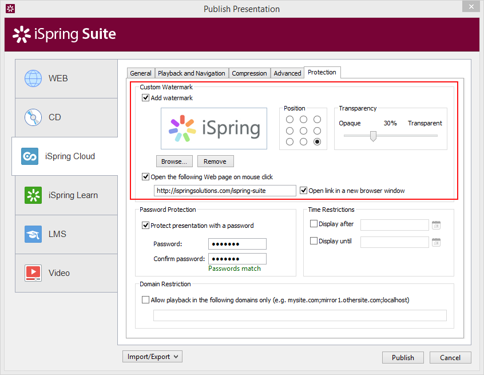The width and height of the screenshot is (484, 375).
Task: Select center watermark position
Action: [x=303, y=131]
